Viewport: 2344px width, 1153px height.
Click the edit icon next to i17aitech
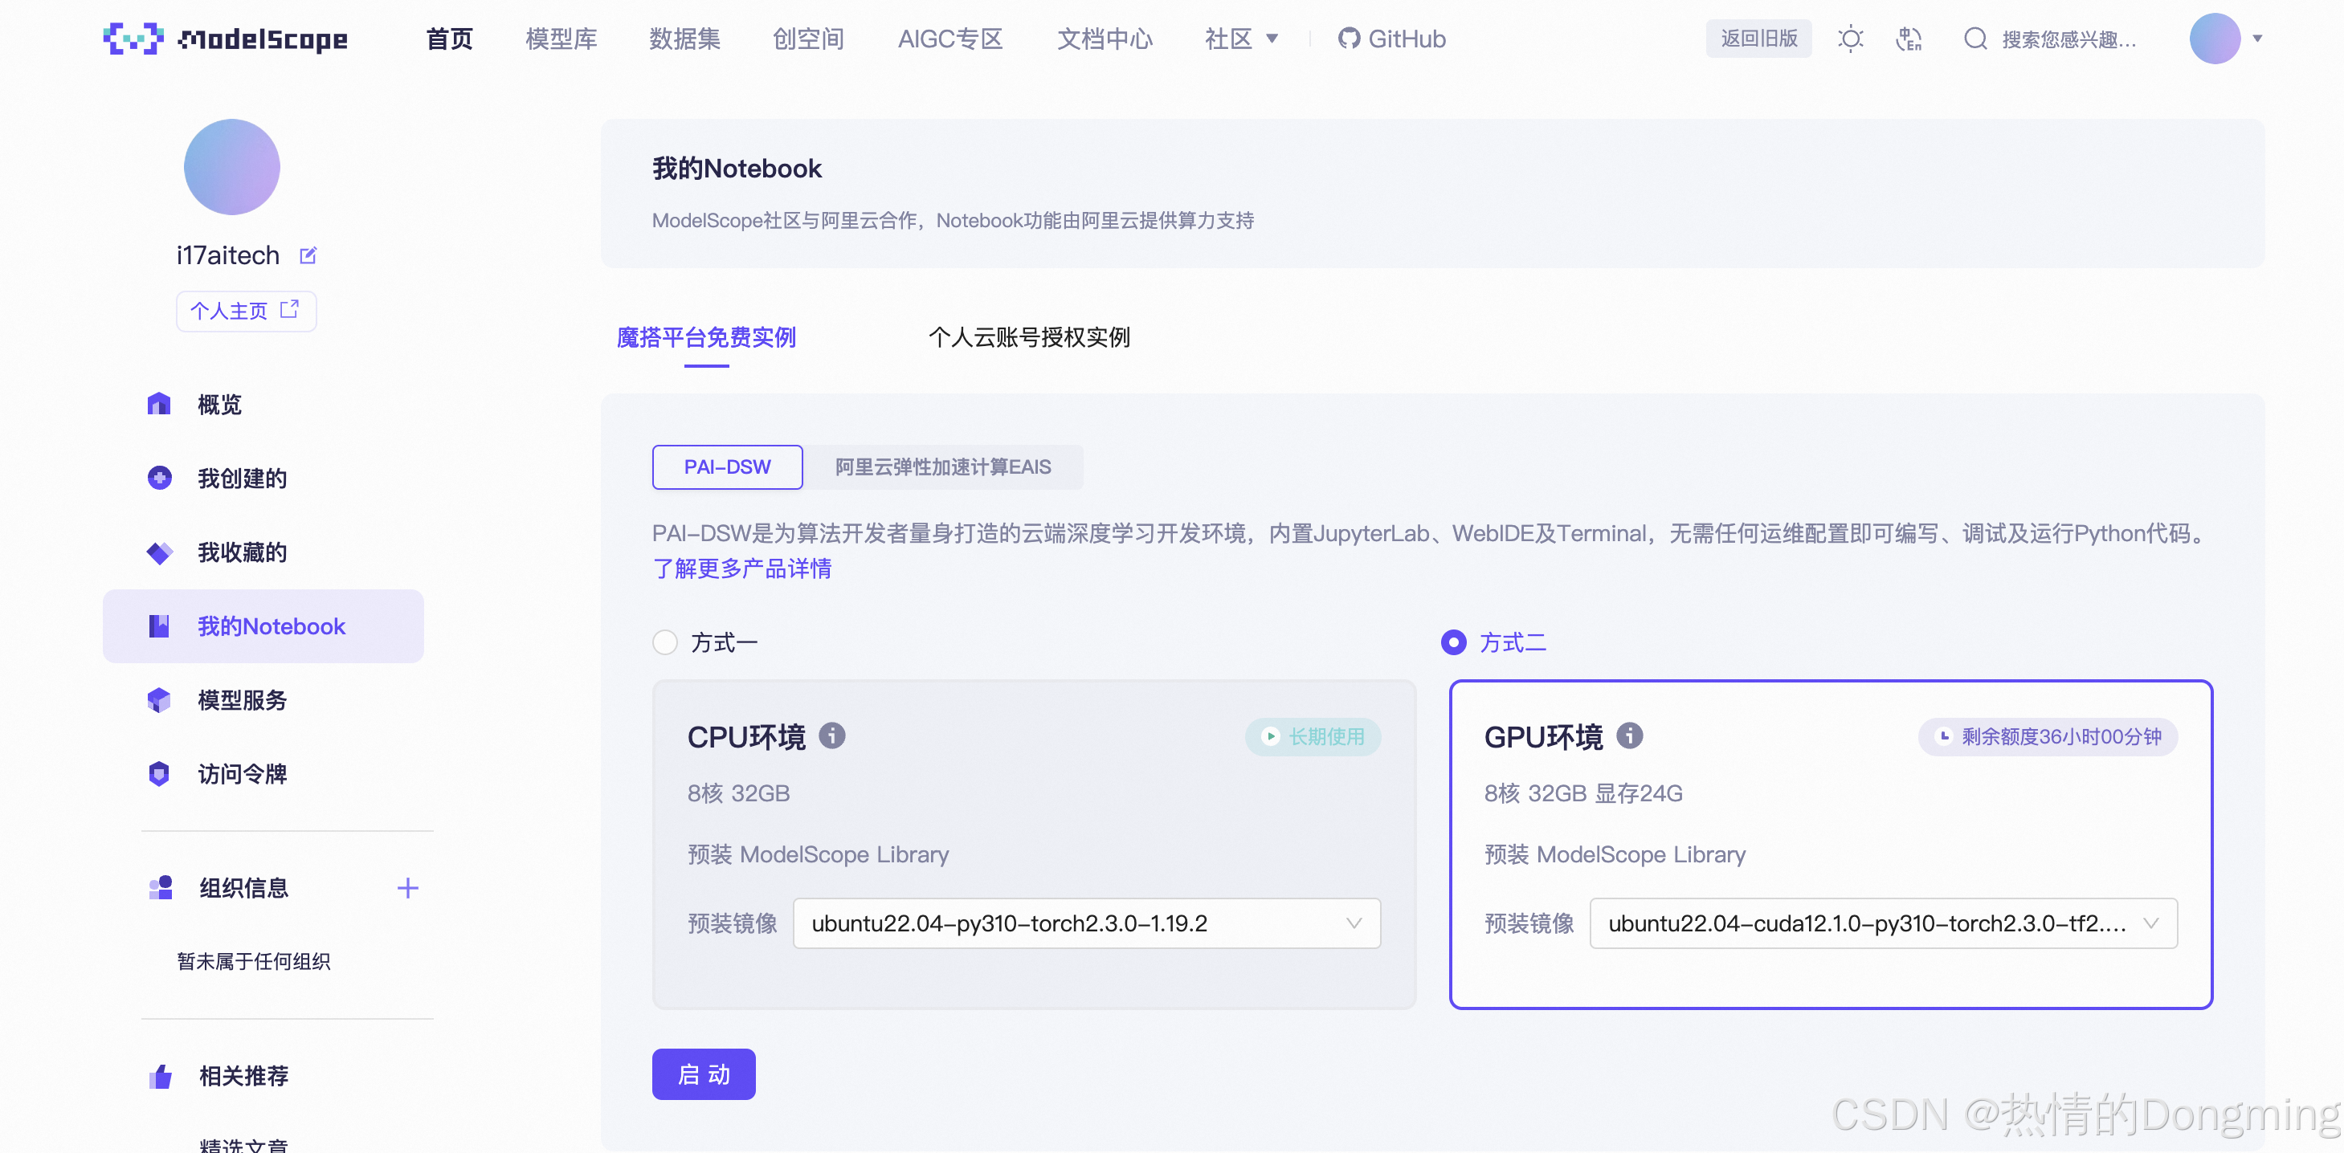308,255
